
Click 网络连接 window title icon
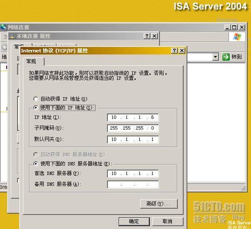pos(3,27)
